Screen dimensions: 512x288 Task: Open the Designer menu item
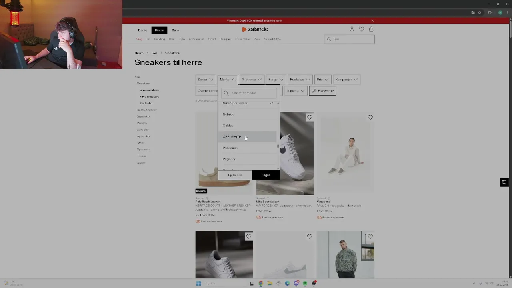point(225,39)
